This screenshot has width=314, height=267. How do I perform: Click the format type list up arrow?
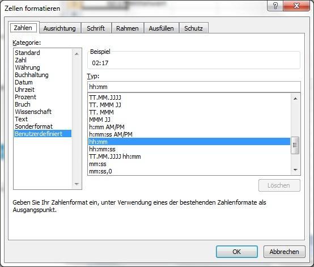[295, 99]
